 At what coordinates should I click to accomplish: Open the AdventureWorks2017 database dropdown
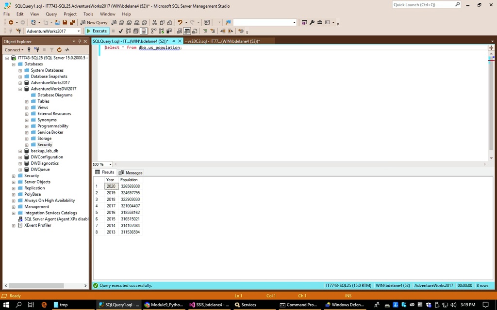[x=79, y=31]
